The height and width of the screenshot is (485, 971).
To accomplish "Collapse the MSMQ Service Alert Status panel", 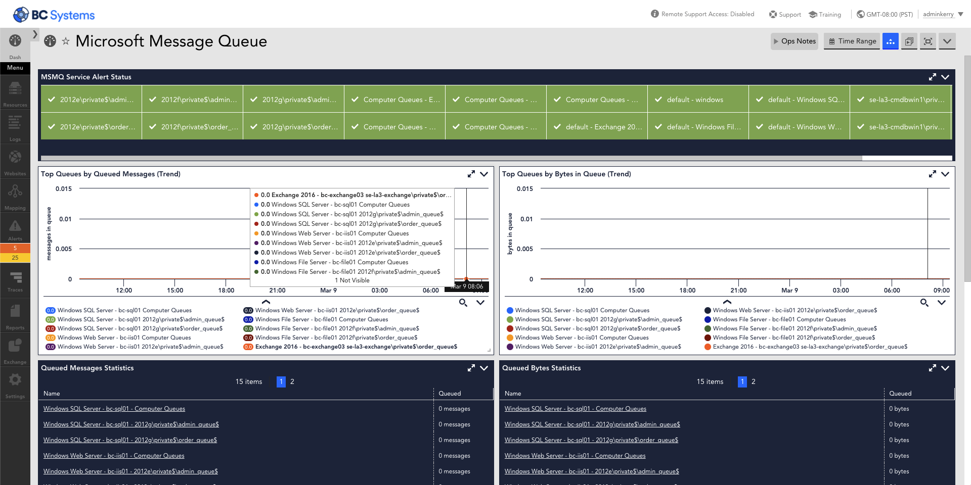I will point(946,77).
